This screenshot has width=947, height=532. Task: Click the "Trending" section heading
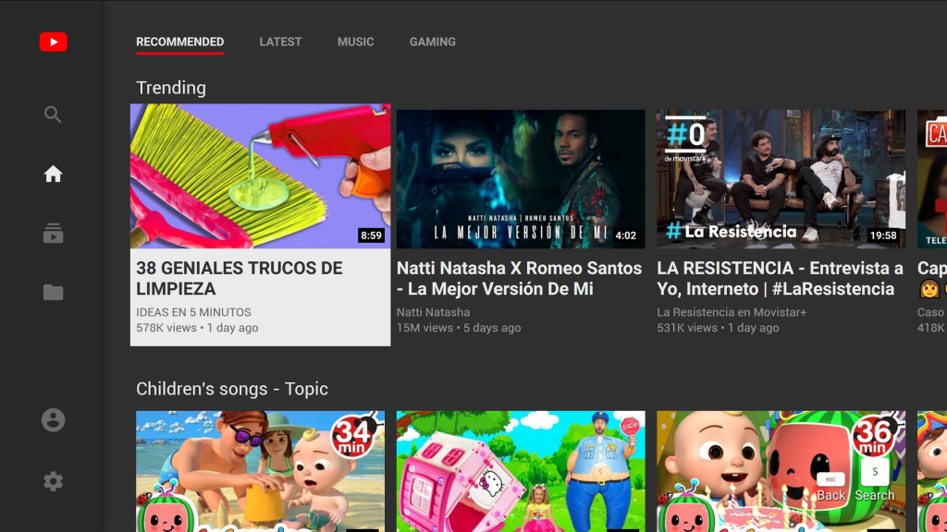(x=171, y=88)
